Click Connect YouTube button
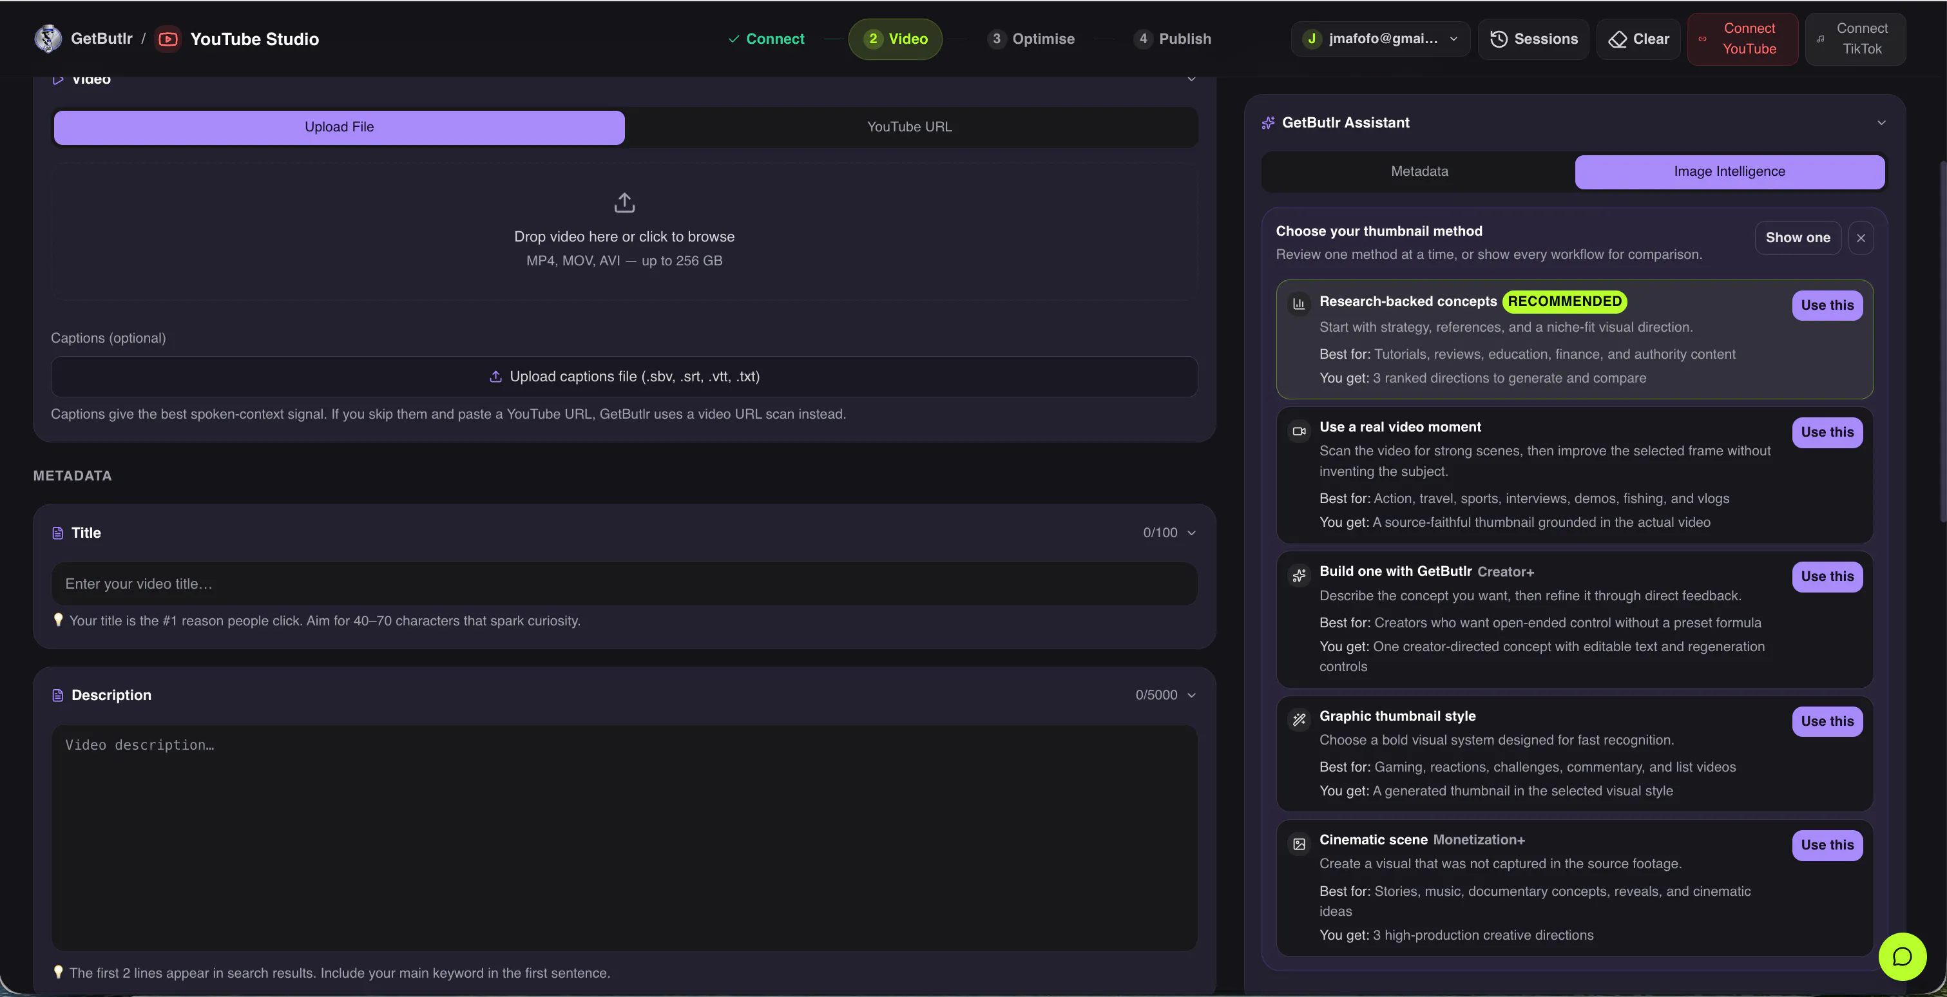The image size is (1947, 997). (1742, 39)
